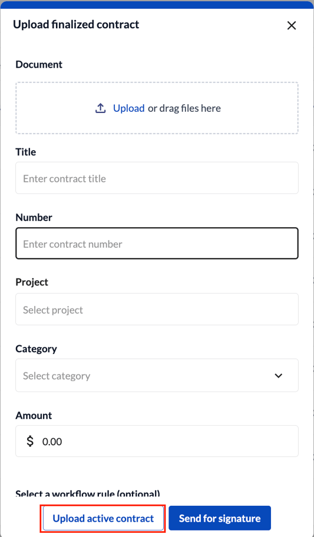Click the Upload active contract button

pyautogui.click(x=103, y=518)
